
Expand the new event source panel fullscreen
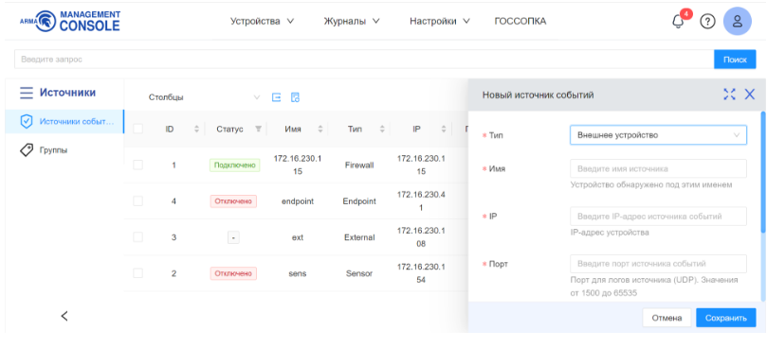[729, 95]
